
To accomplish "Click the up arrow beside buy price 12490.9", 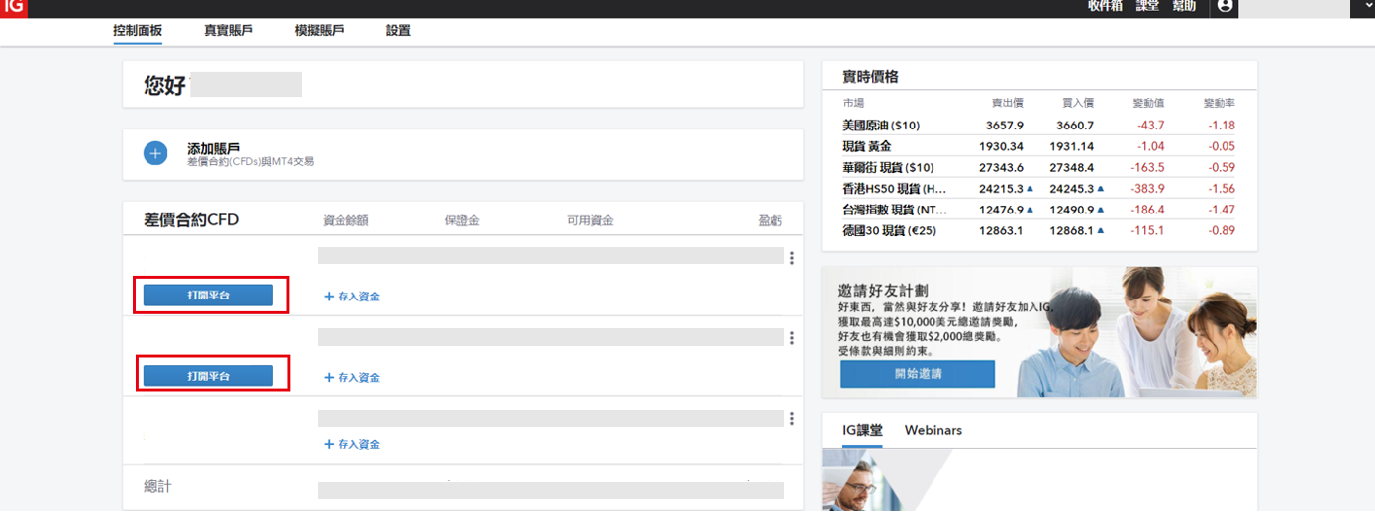I will [1101, 209].
